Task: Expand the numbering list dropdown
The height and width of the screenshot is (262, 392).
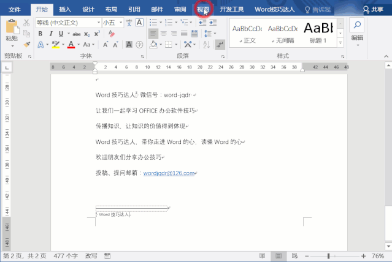Action: 176,23
